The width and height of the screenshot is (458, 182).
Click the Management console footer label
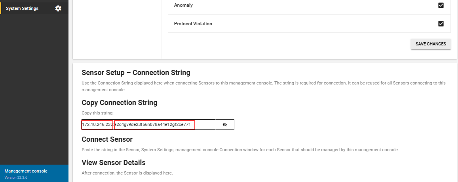[26, 171]
